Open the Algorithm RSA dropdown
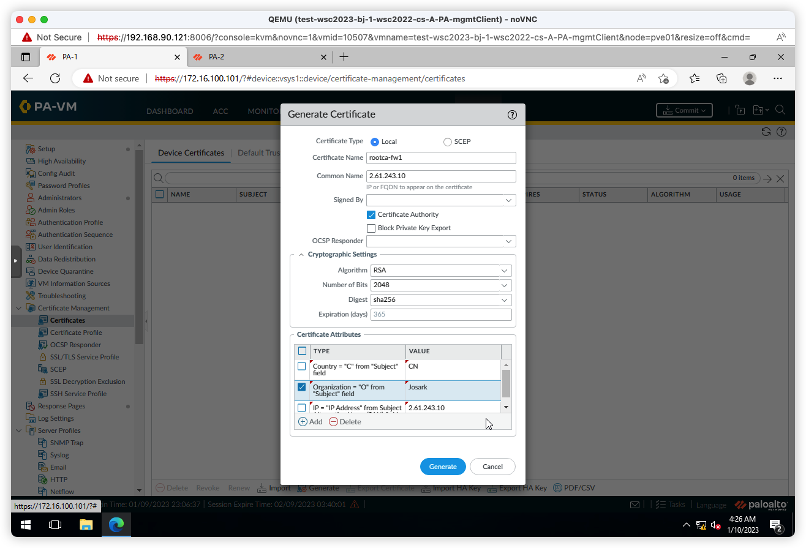 tap(504, 270)
